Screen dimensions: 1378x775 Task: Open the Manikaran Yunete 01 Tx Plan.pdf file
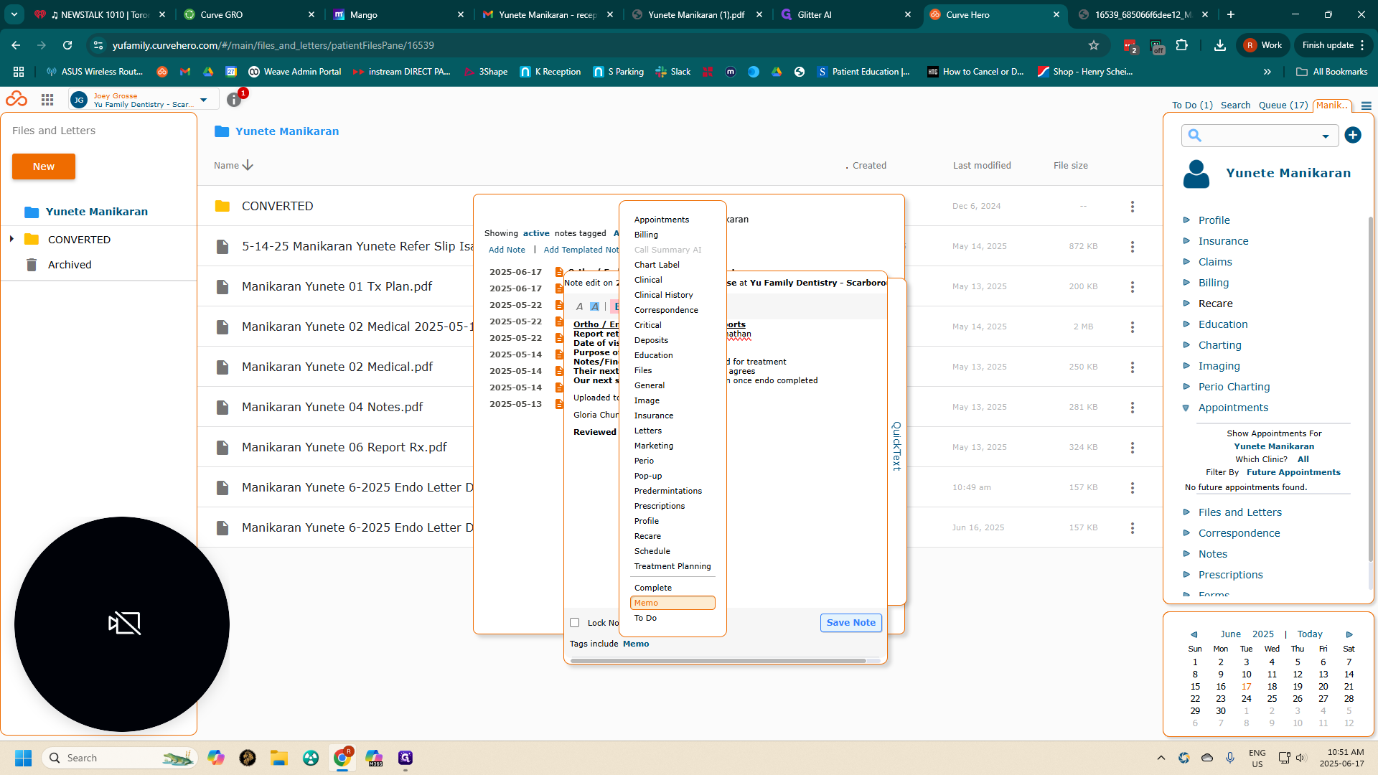coord(337,286)
